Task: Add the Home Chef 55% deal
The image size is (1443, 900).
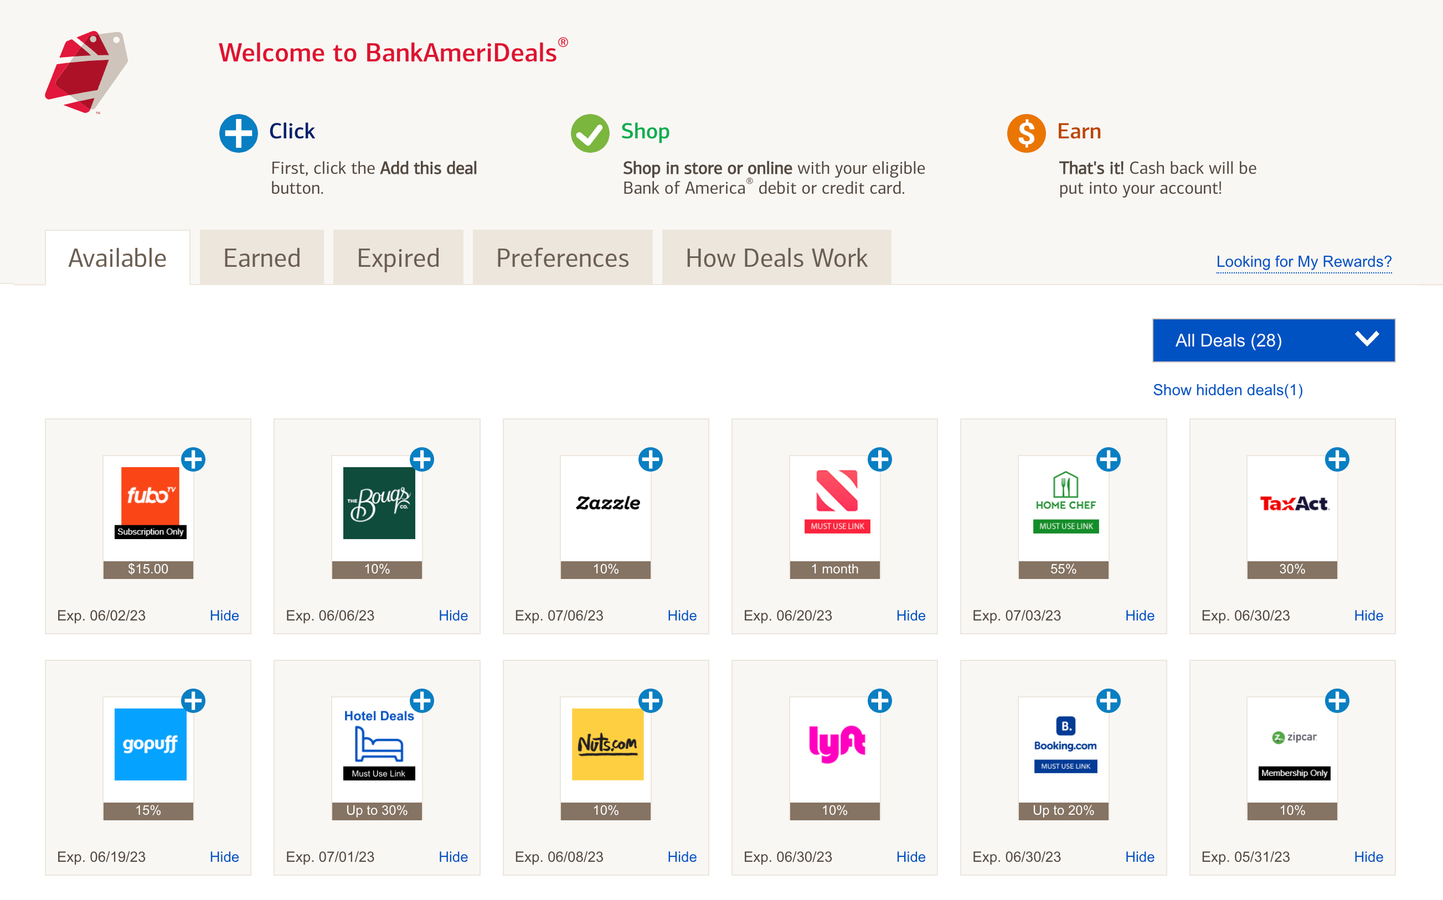Action: (1109, 459)
